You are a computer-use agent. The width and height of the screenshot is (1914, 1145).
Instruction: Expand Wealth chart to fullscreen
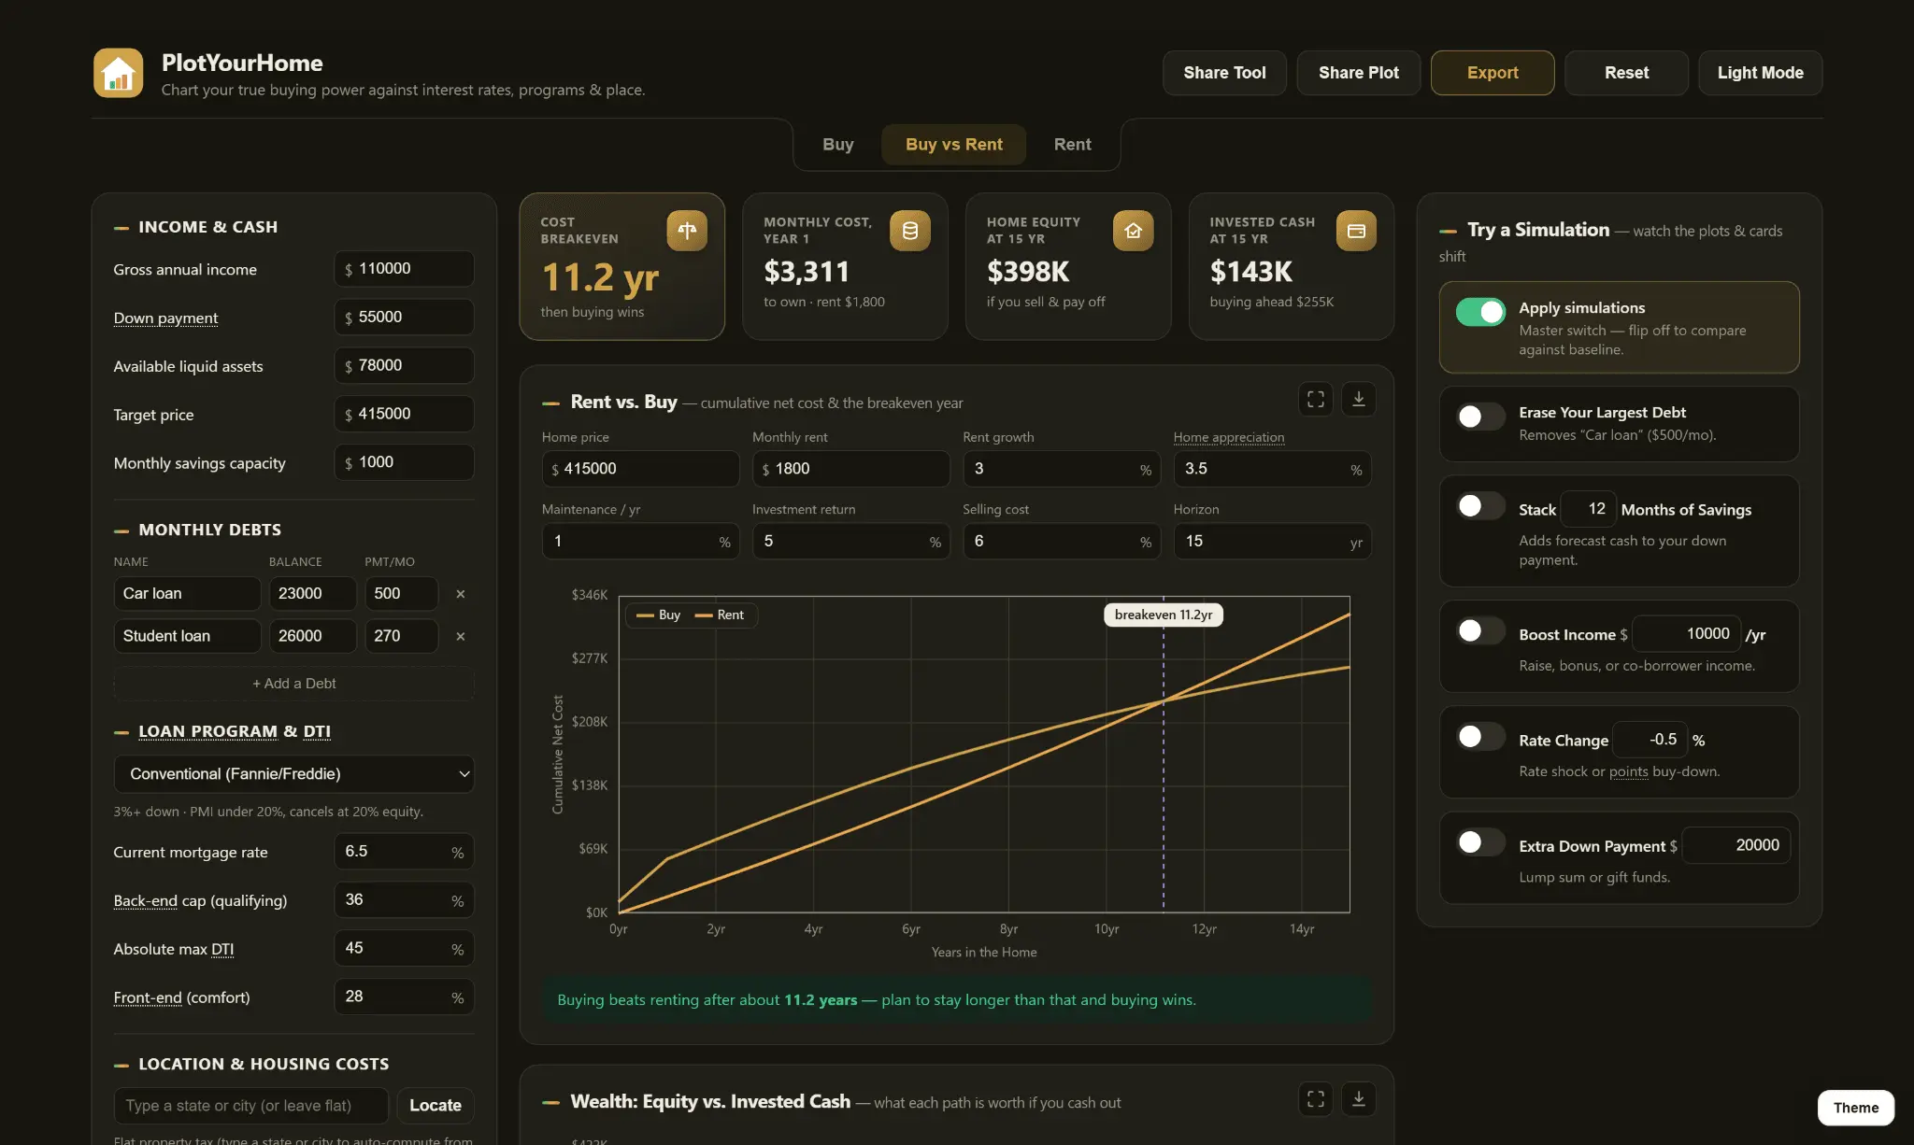click(x=1316, y=1099)
